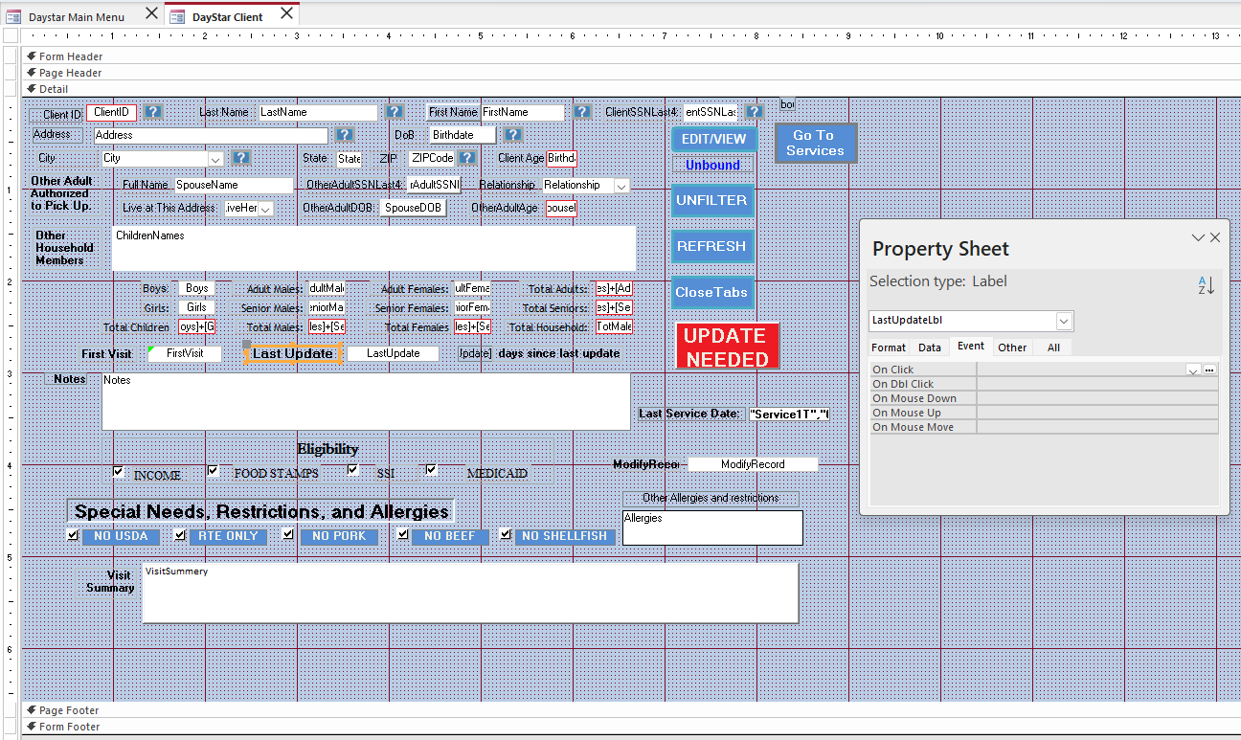Click the help icon beside Birthdate field
Screen dimensions: 1241x740
point(513,135)
